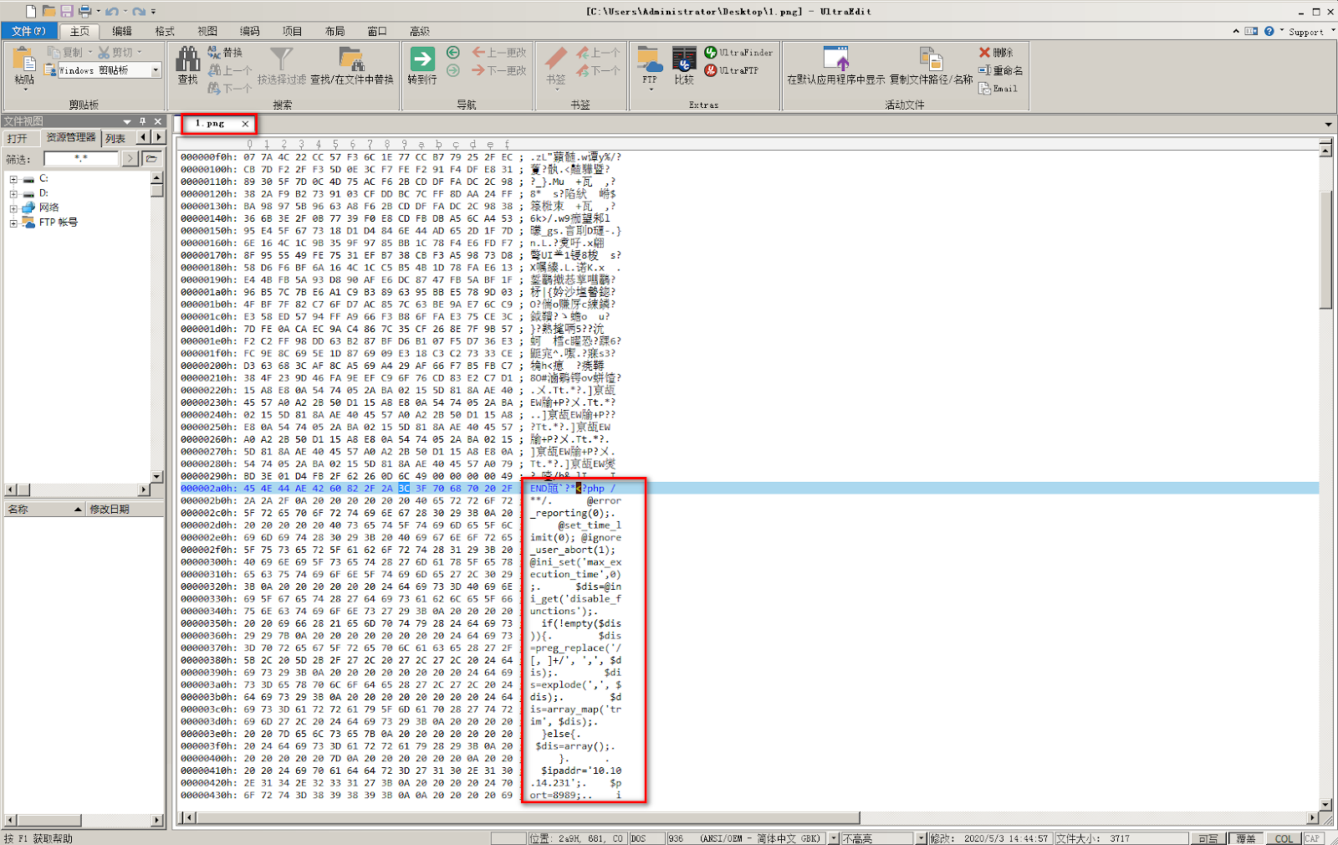1338x845 pixels.
Task: Open the Support dropdown menu
Action: [1310, 32]
